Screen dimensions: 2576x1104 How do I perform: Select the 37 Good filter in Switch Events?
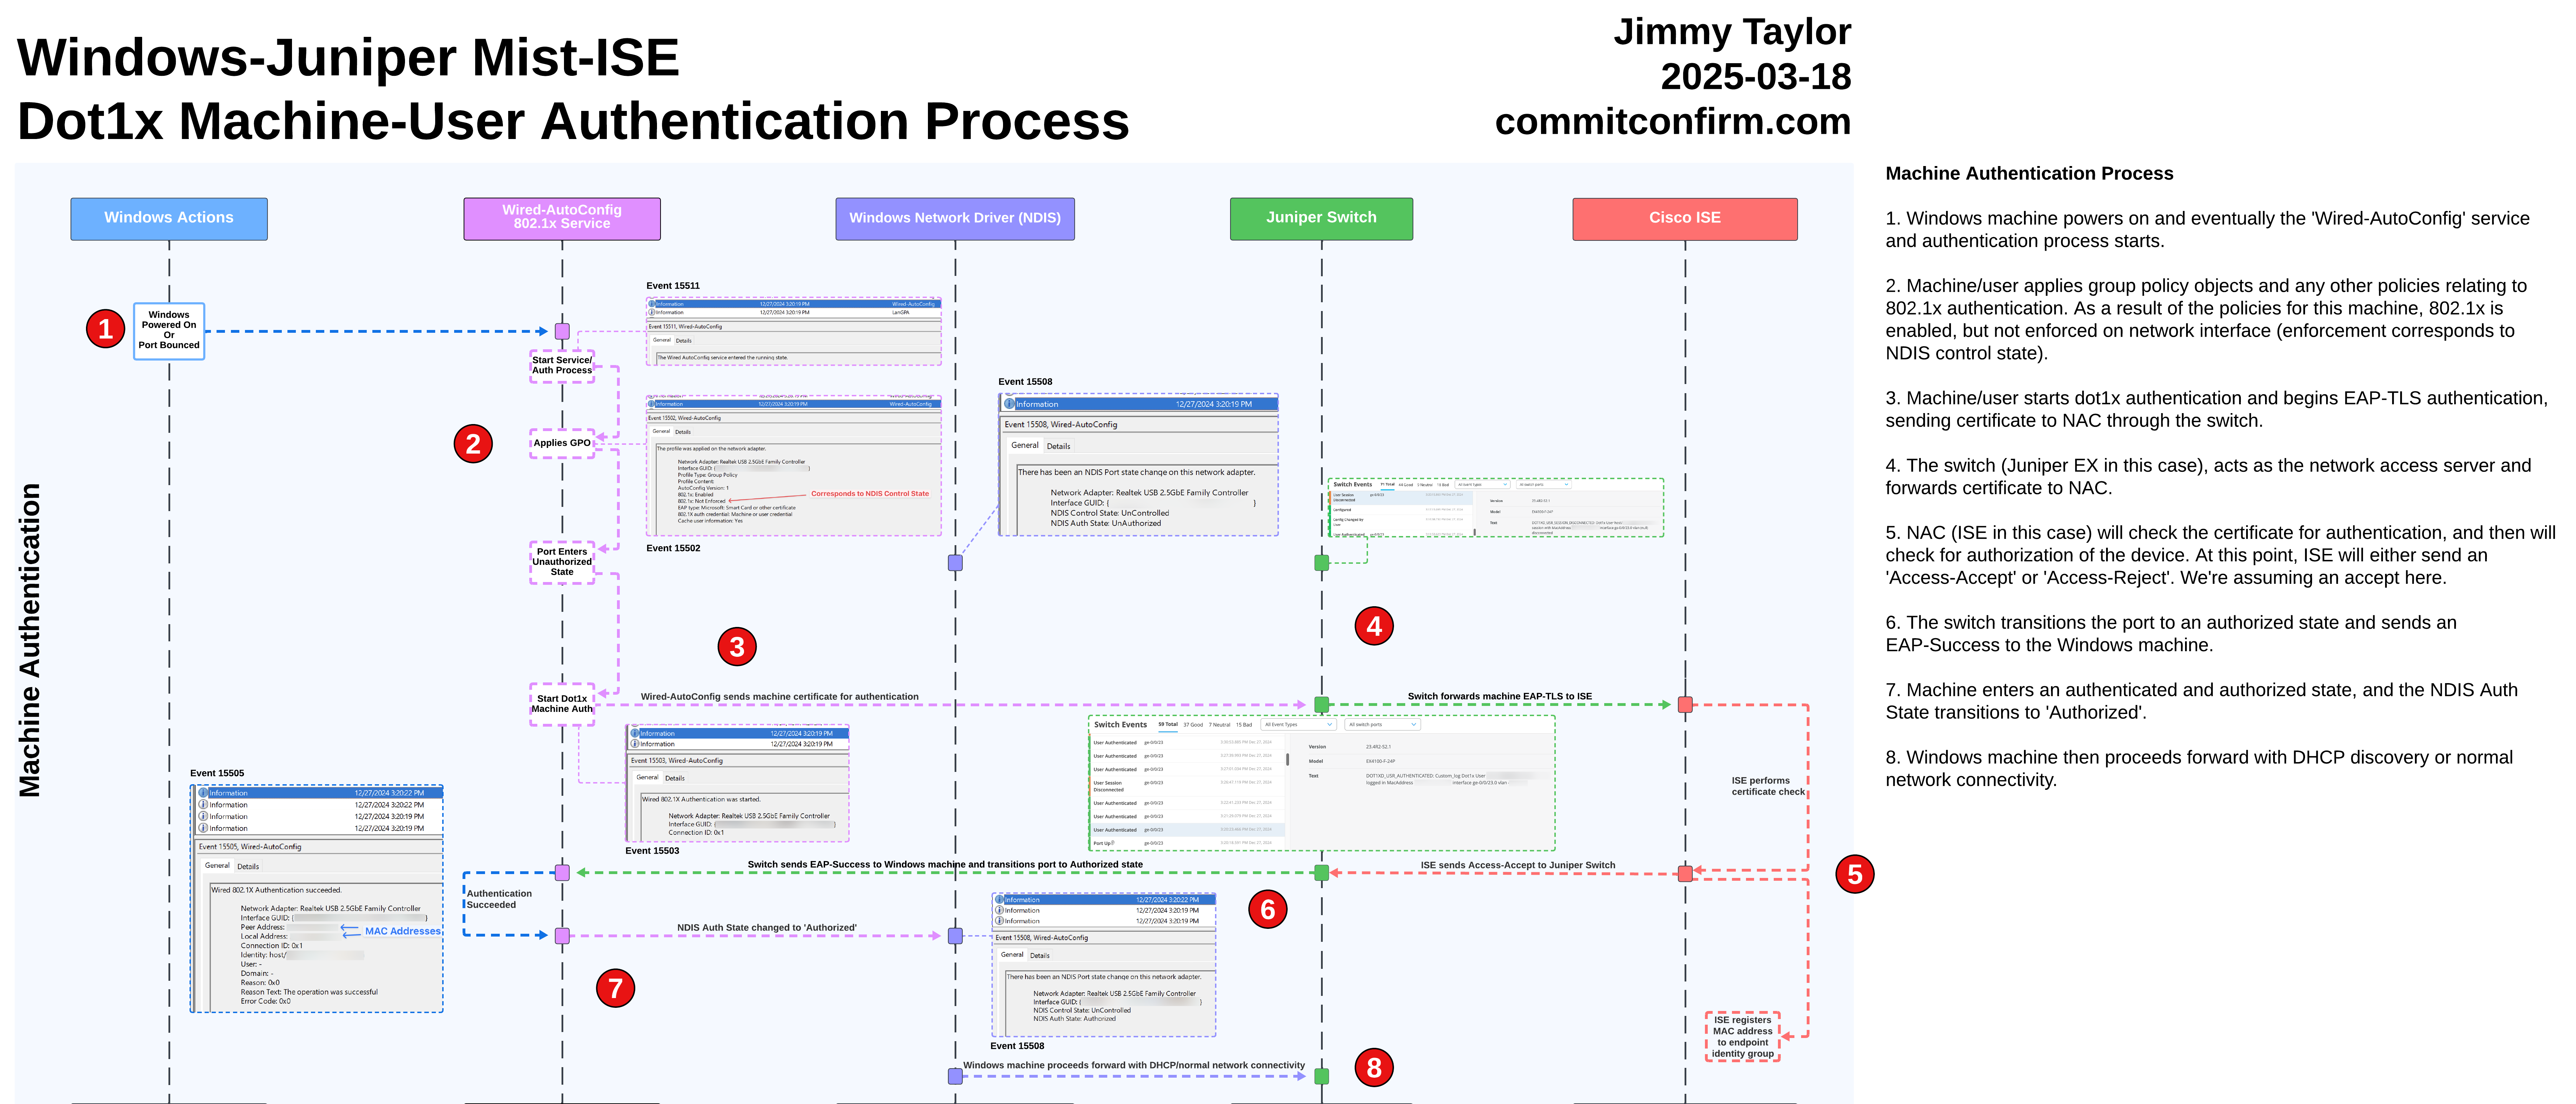(x=1193, y=725)
